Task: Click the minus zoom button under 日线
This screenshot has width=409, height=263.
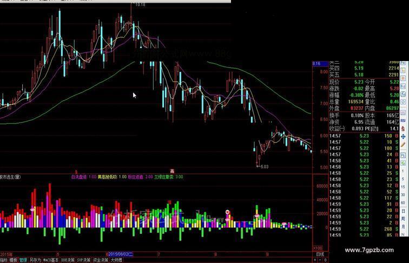Action: (320, 260)
